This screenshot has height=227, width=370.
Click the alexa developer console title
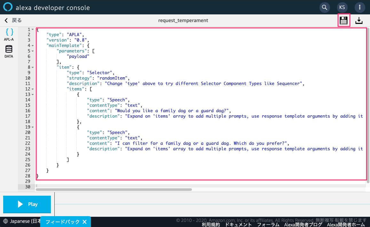53,8
